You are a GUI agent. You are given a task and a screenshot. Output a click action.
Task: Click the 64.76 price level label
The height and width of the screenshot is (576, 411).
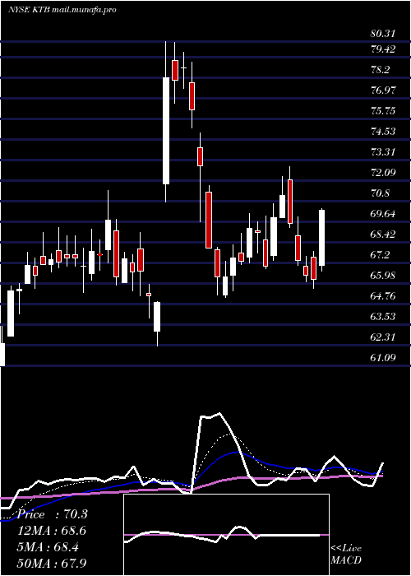(x=383, y=296)
